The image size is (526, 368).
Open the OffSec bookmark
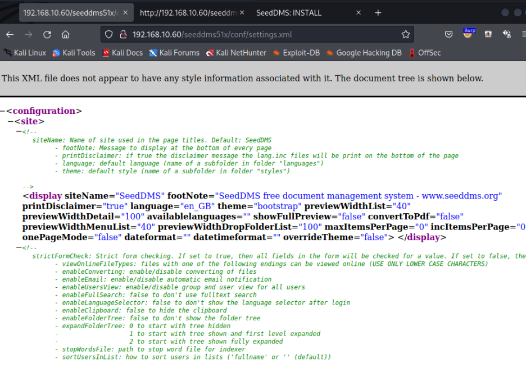425,53
